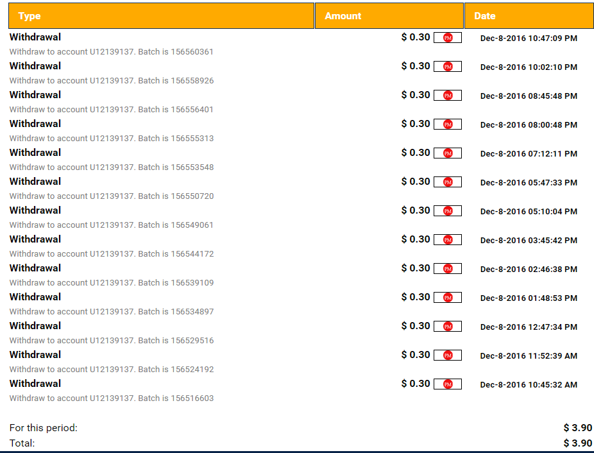594x453 pixels.
Task: Select description with batch 156556401
Action: pos(112,109)
